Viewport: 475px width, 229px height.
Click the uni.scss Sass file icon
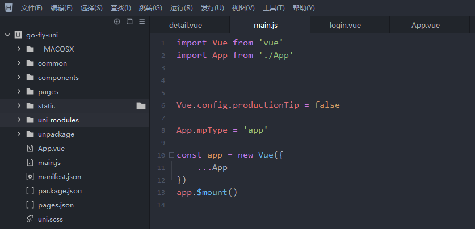click(x=30, y=219)
